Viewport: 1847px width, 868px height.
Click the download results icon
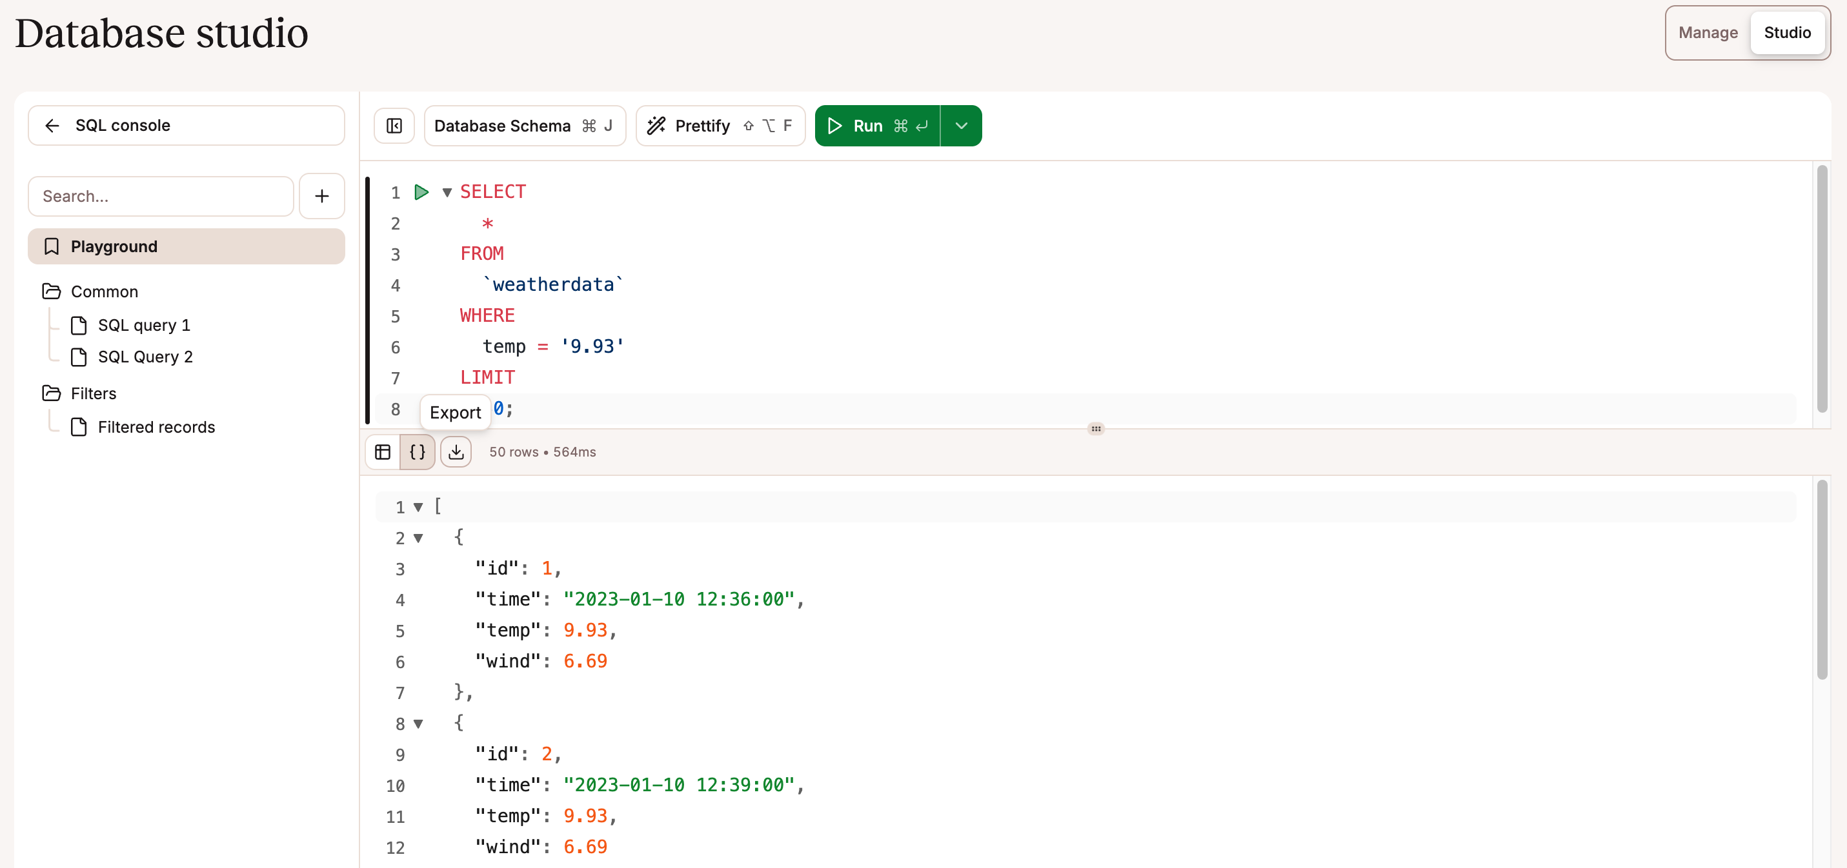pos(456,451)
